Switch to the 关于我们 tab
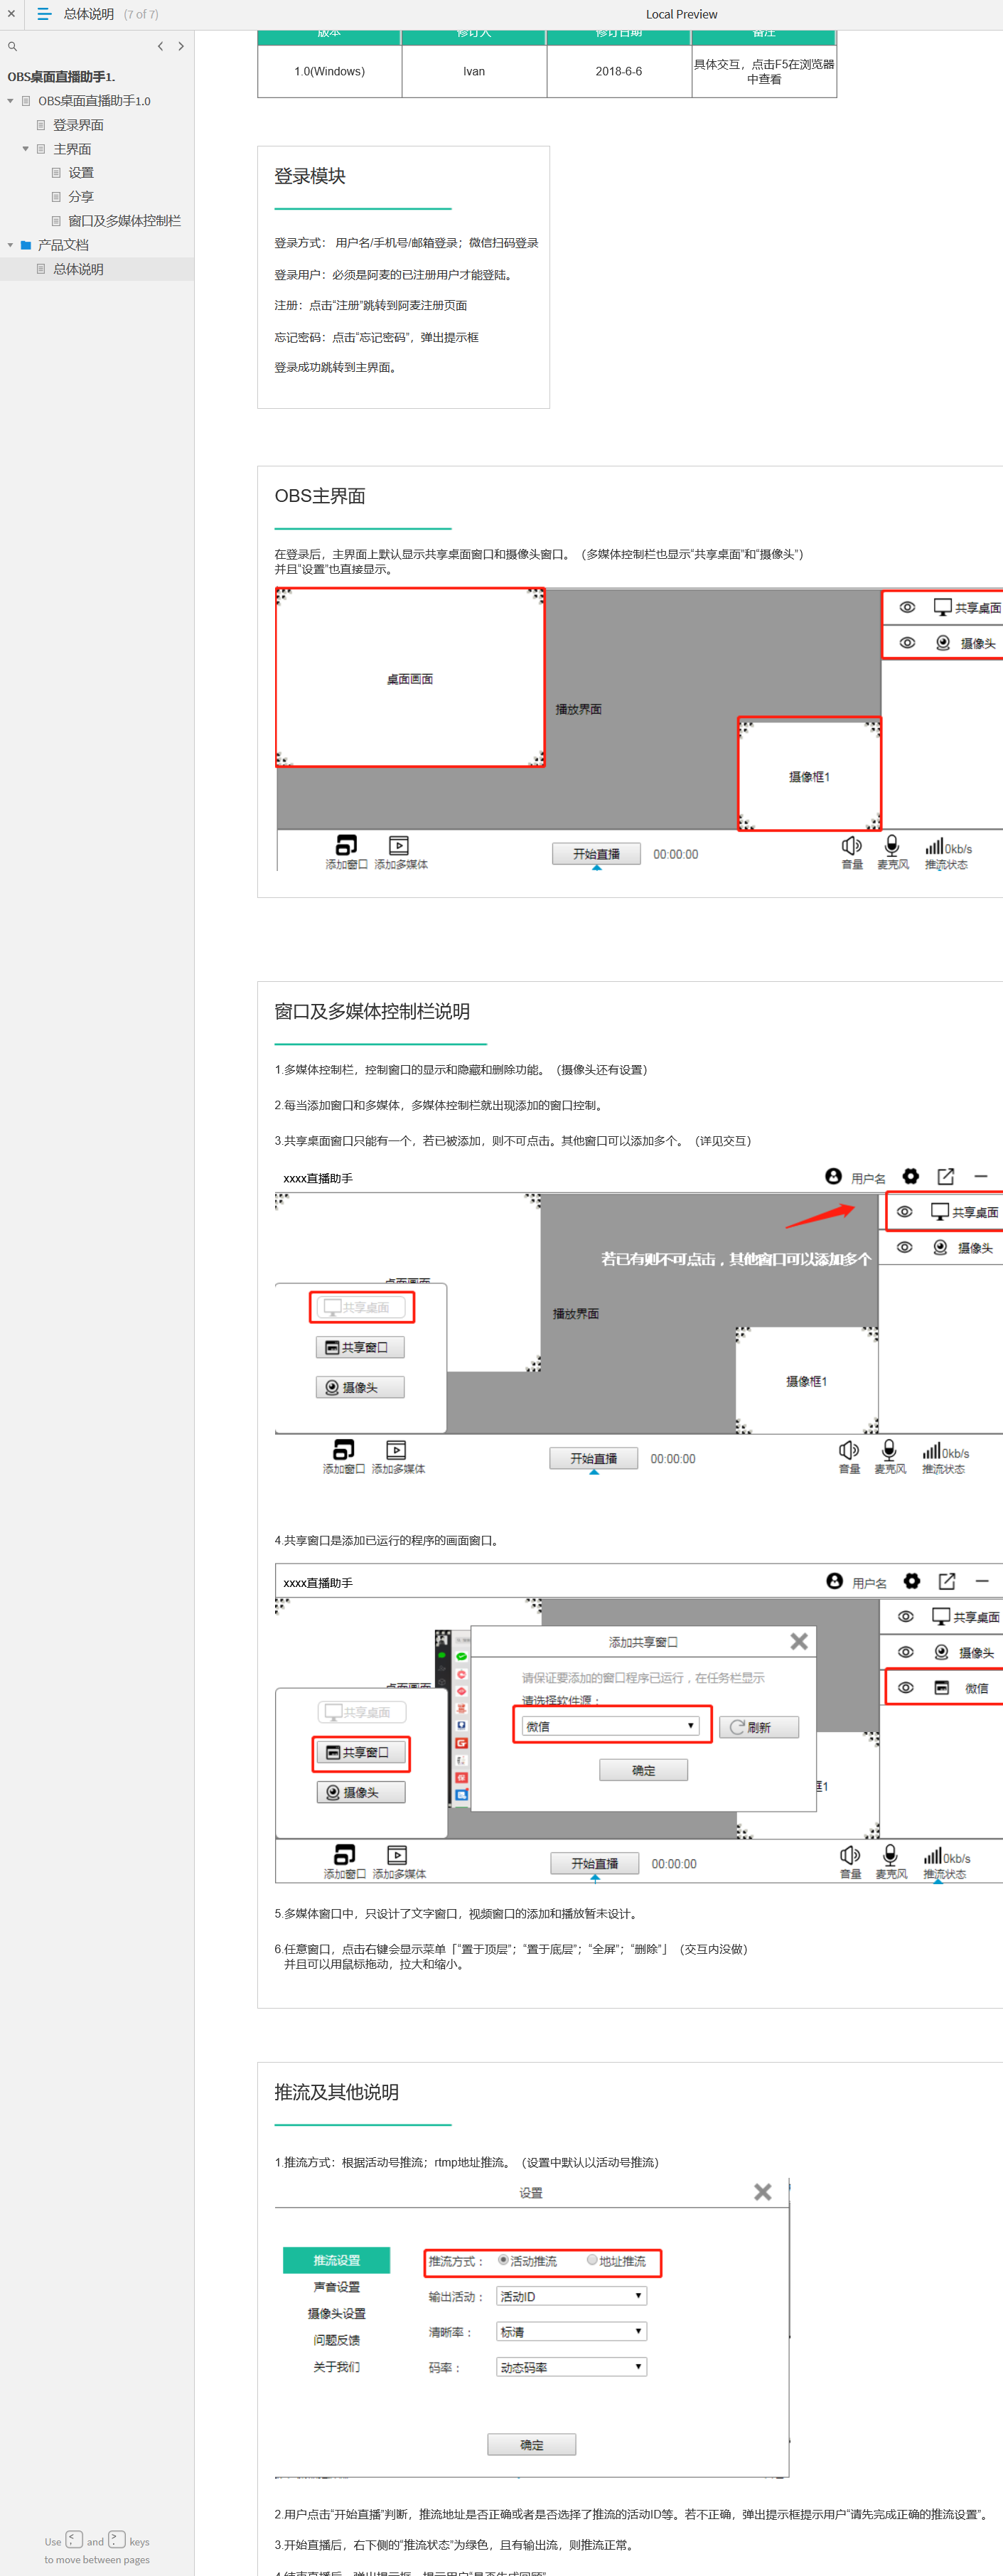Viewport: 1003px width, 2576px height. tap(336, 2367)
